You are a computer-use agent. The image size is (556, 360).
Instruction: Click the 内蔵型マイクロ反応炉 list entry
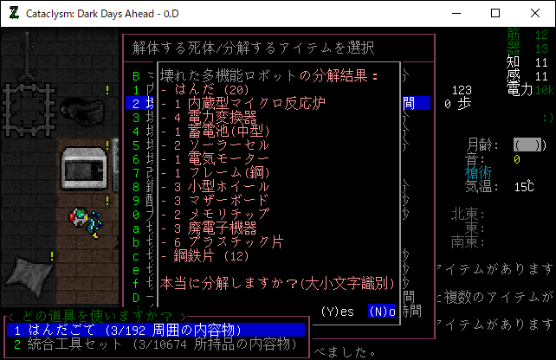[242, 103]
